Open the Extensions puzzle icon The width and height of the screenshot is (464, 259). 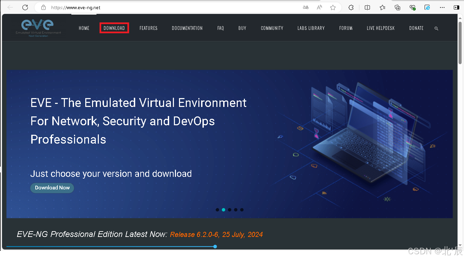[351, 7]
